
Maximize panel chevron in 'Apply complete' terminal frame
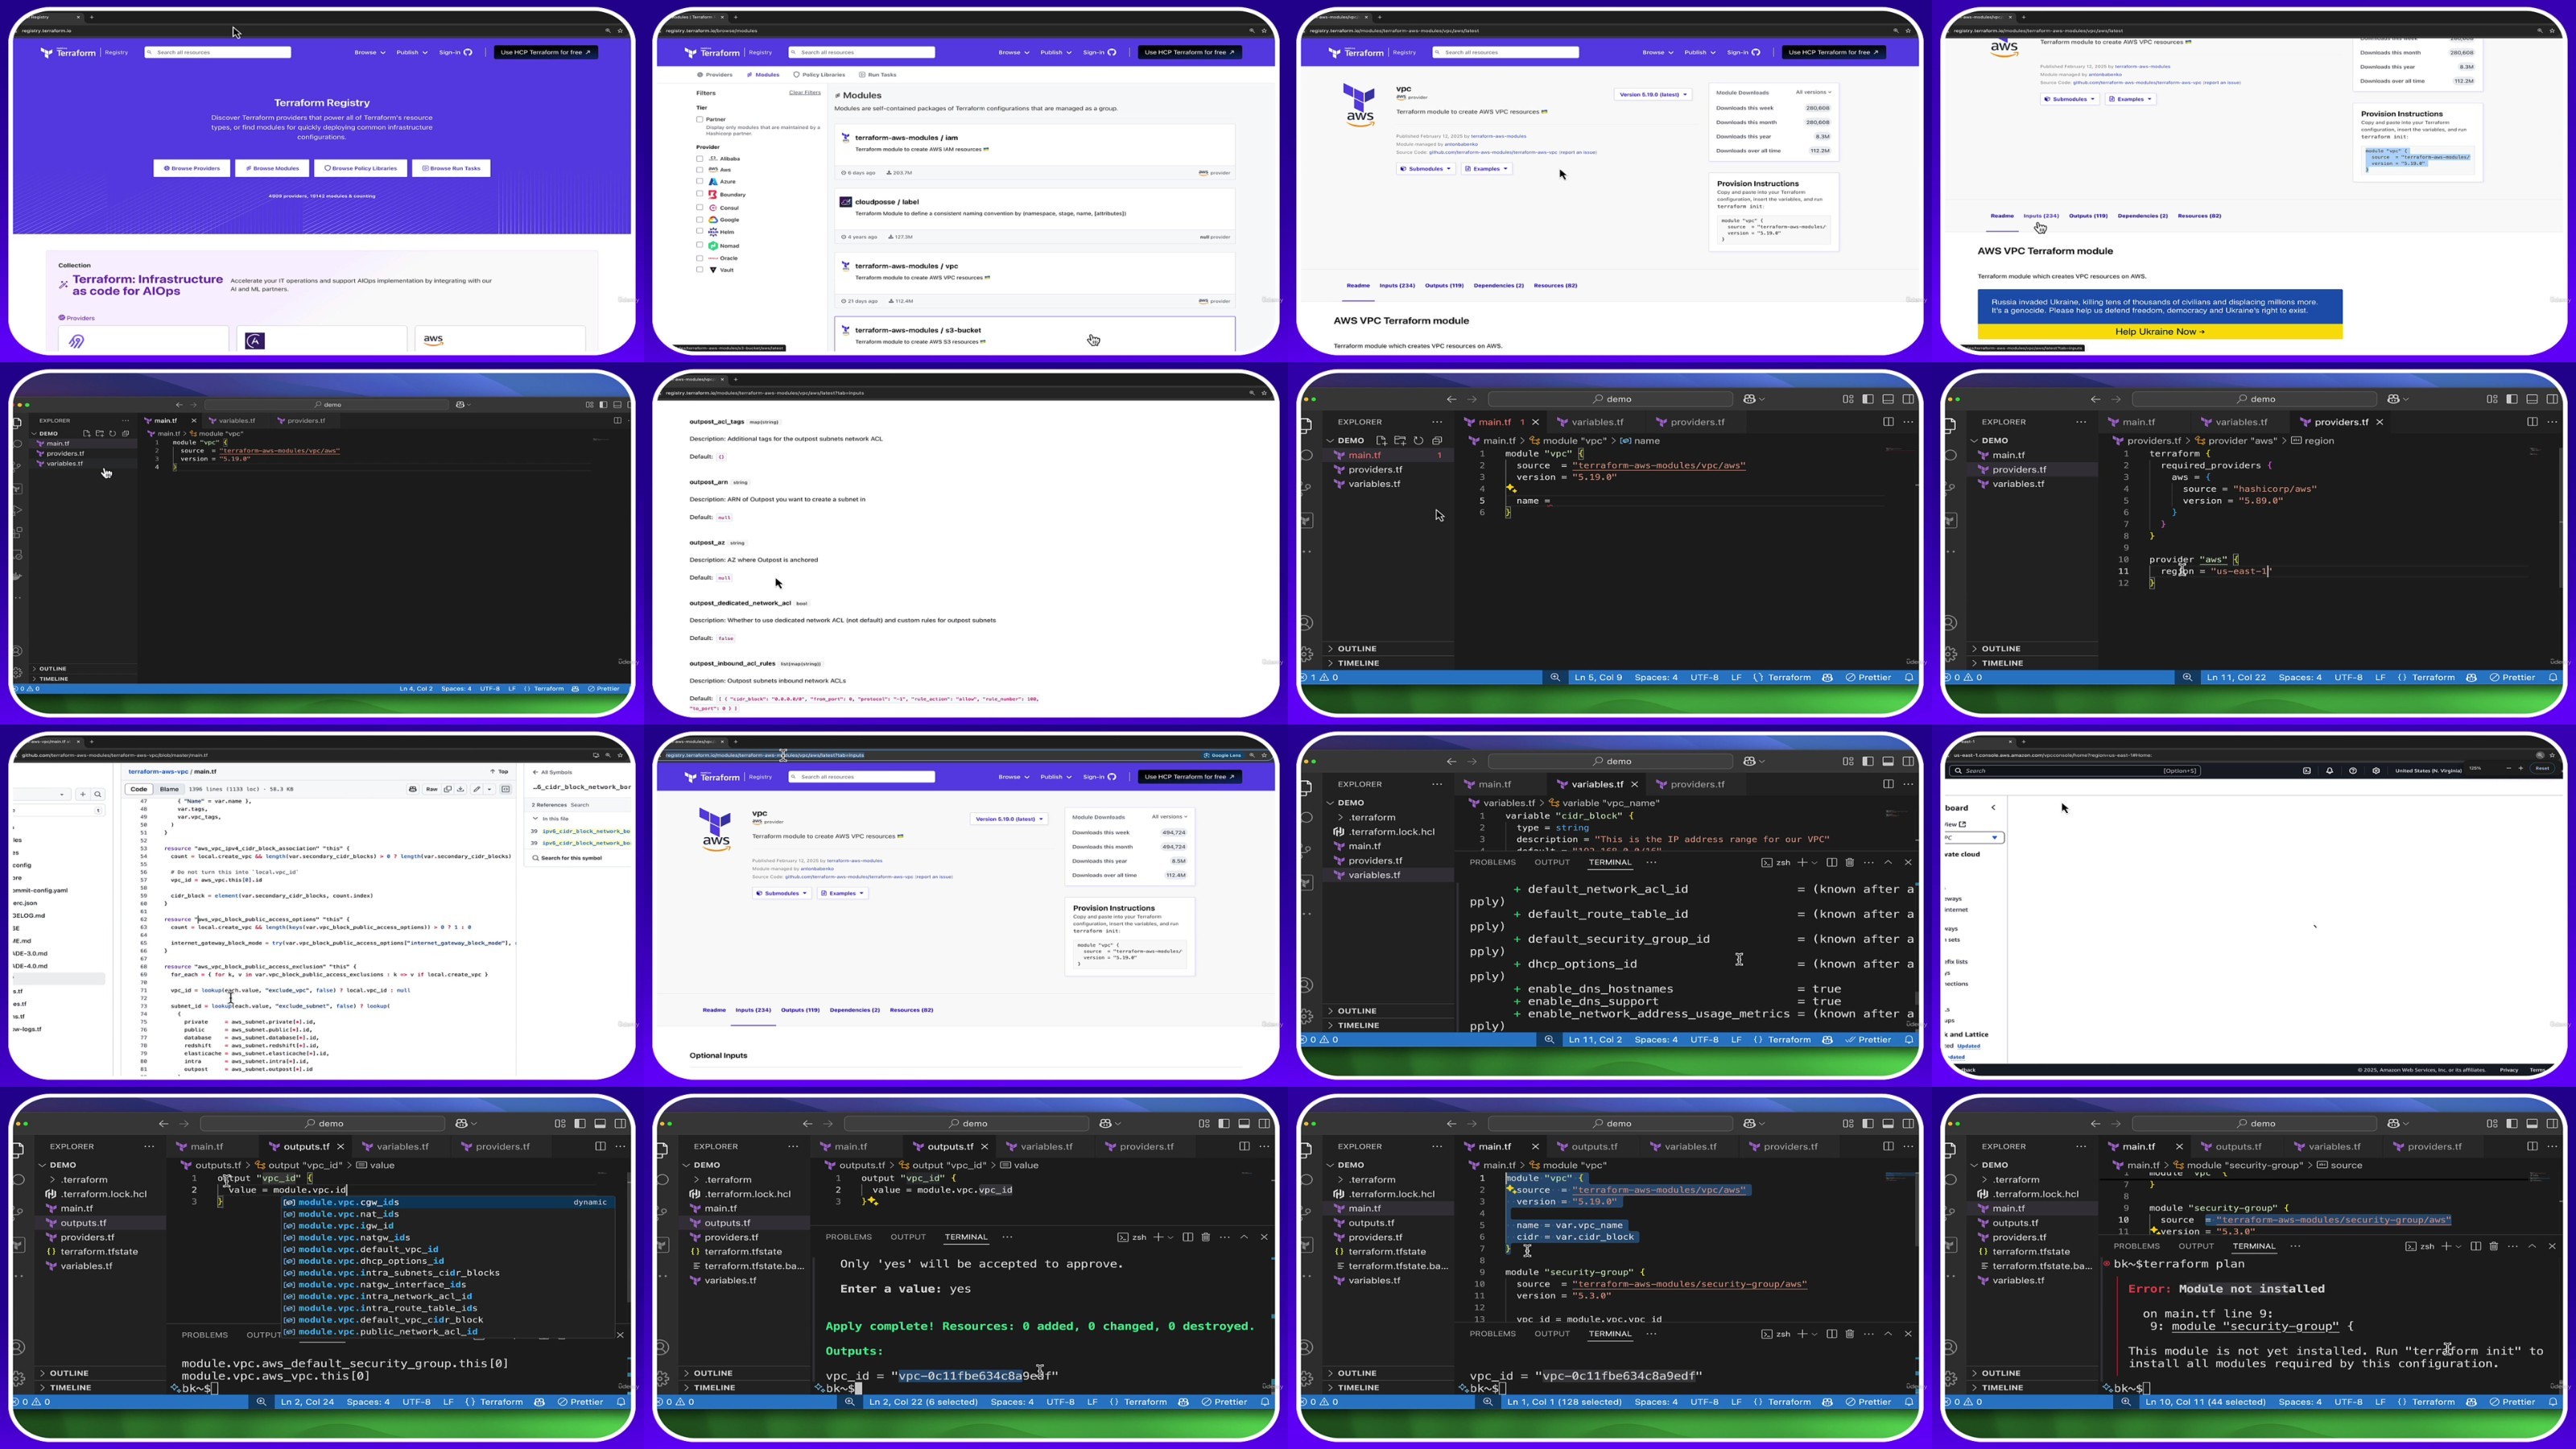click(1244, 1236)
